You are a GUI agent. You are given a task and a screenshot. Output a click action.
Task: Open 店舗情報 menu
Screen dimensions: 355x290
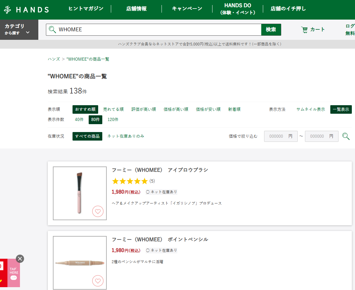click(x=136, y=9)
